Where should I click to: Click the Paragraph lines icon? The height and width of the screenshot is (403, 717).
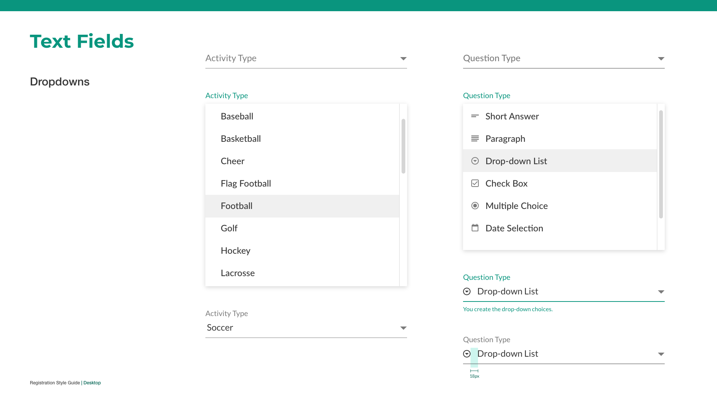[475, 138]
